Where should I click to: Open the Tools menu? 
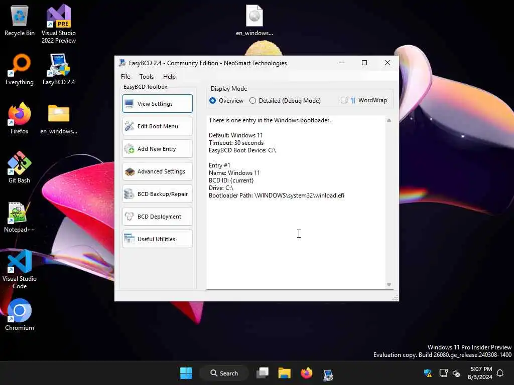(x=147, y=77)
